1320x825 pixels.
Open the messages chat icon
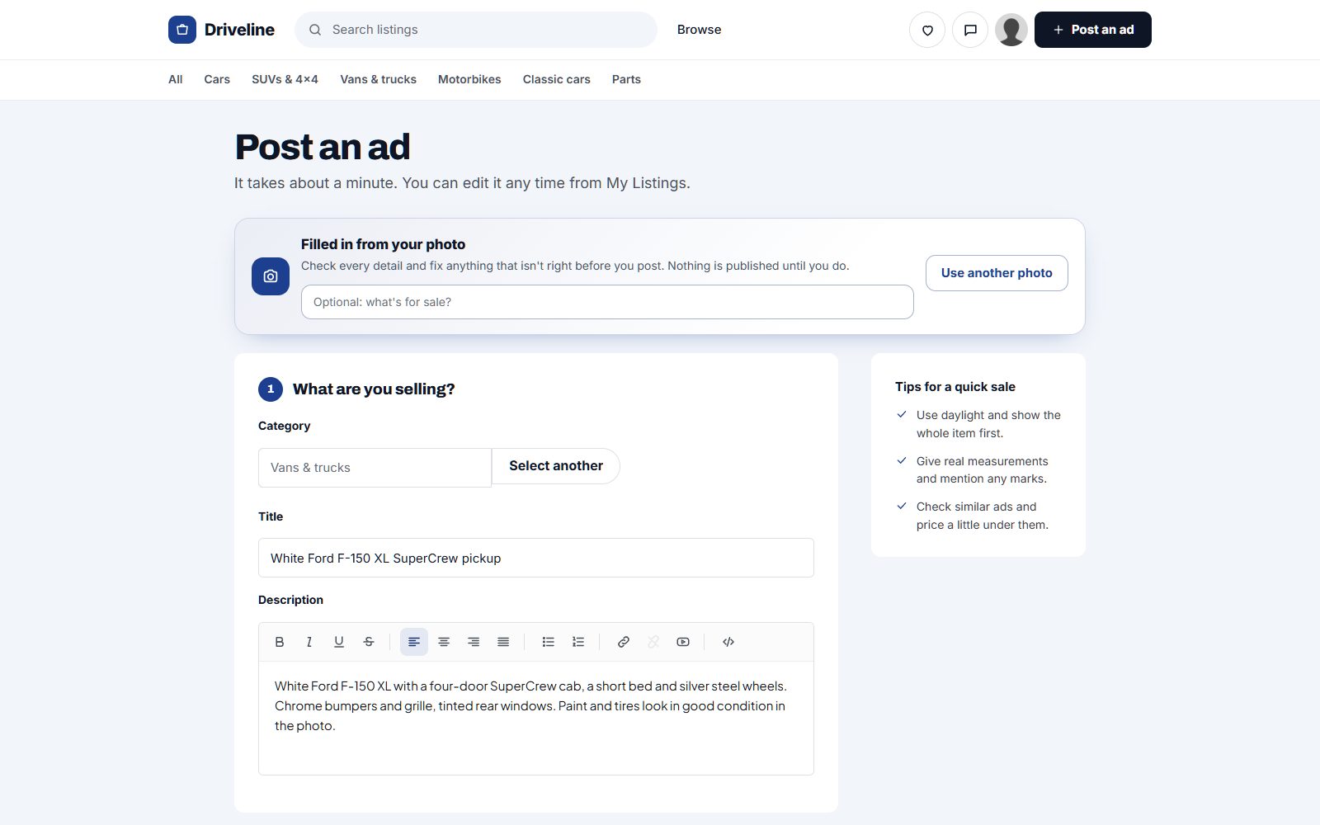click(970, 30)
